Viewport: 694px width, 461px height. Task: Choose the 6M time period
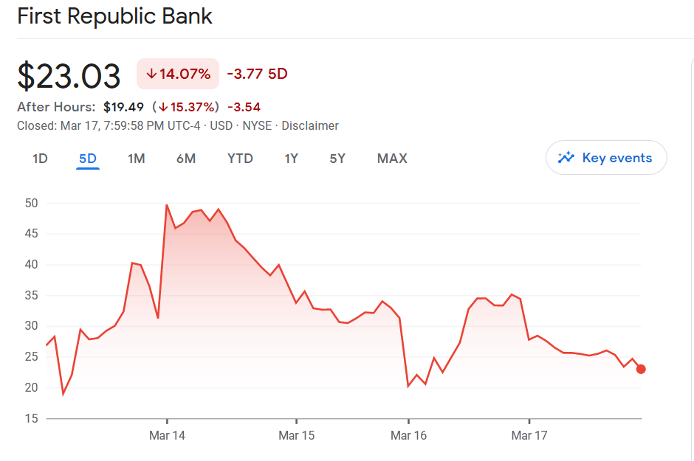pyautogui.click(x=186, y=159)
